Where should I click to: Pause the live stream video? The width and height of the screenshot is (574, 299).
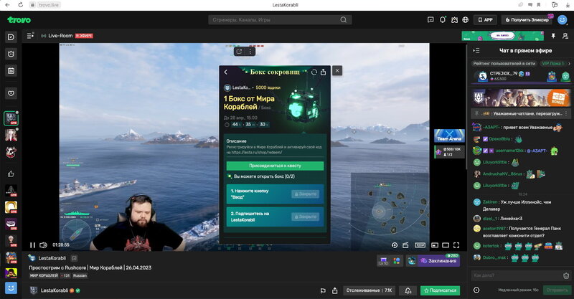(32, 245)
